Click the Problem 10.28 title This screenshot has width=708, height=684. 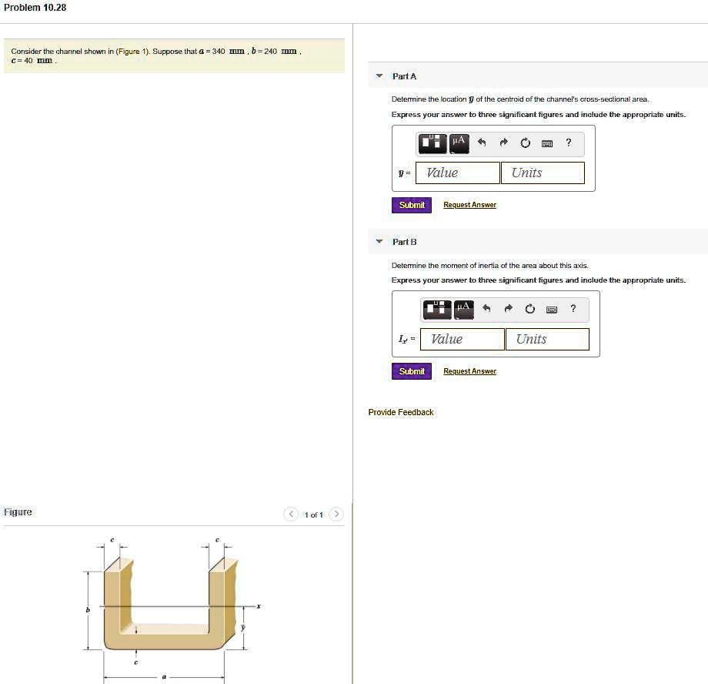(x=35, y=8)
